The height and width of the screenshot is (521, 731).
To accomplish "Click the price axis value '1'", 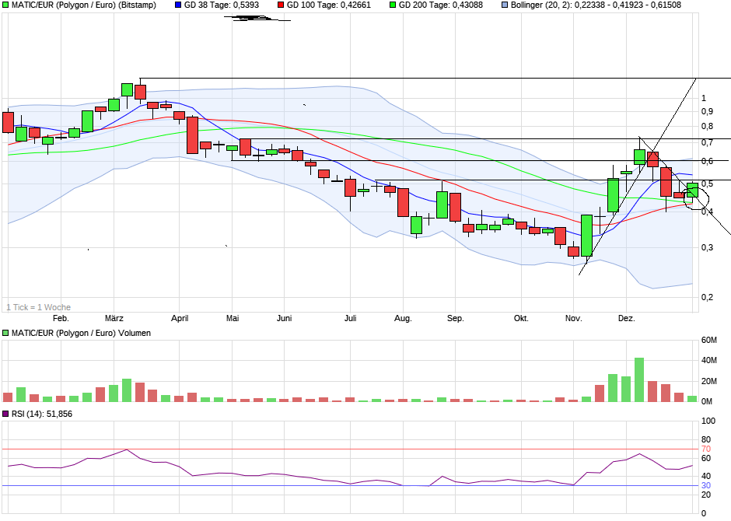I will pyautogui.click(x=704, y=98).
